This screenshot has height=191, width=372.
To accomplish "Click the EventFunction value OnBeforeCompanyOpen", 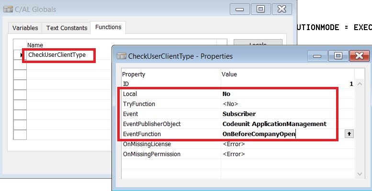I will pos(258,134).
